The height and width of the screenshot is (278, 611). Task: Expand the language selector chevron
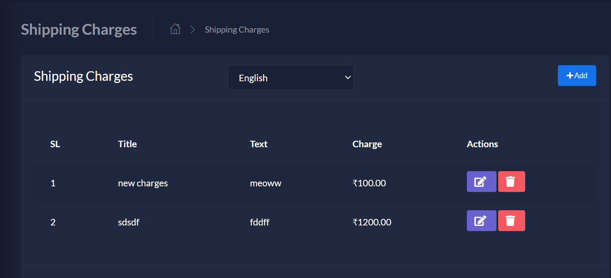point(347,77)
